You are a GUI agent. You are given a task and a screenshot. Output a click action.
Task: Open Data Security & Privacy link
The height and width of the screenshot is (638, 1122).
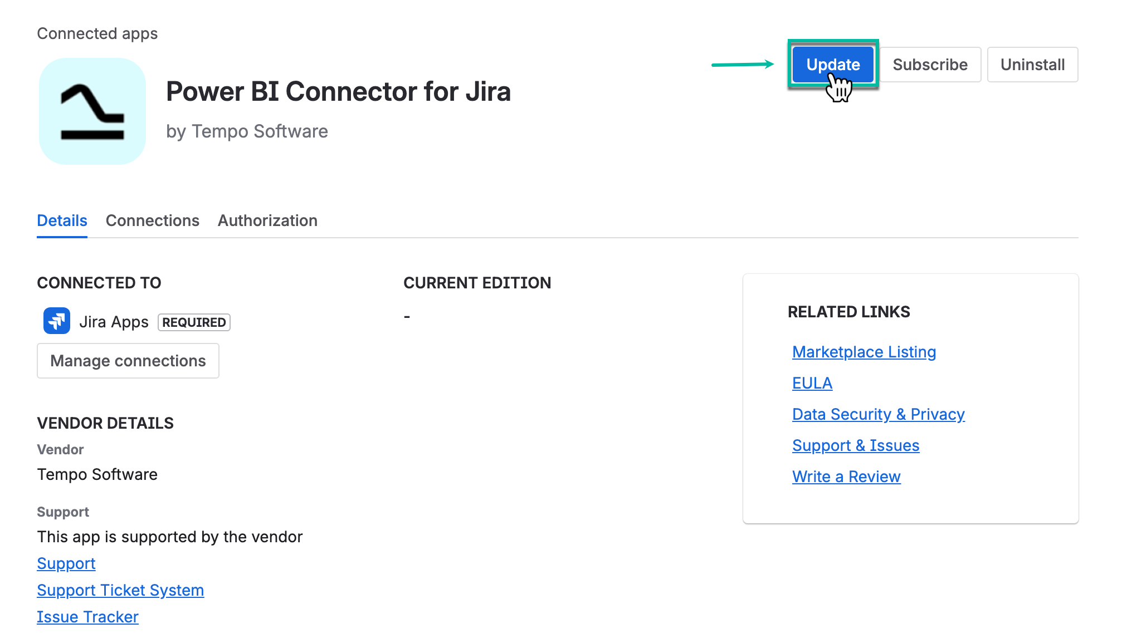click(879, 414)
